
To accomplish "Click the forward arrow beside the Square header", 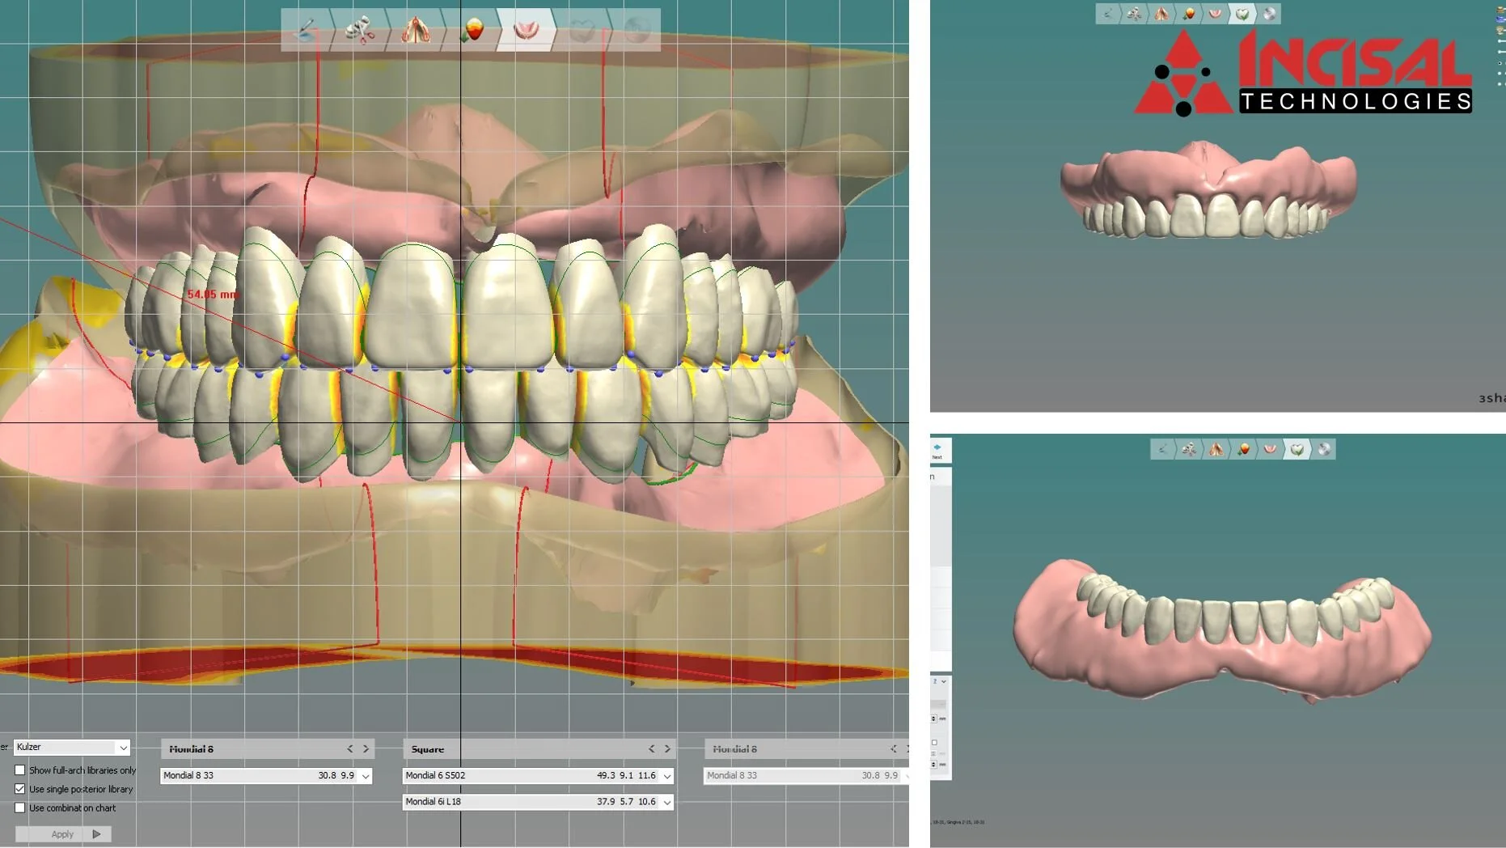I will point(667,748).
